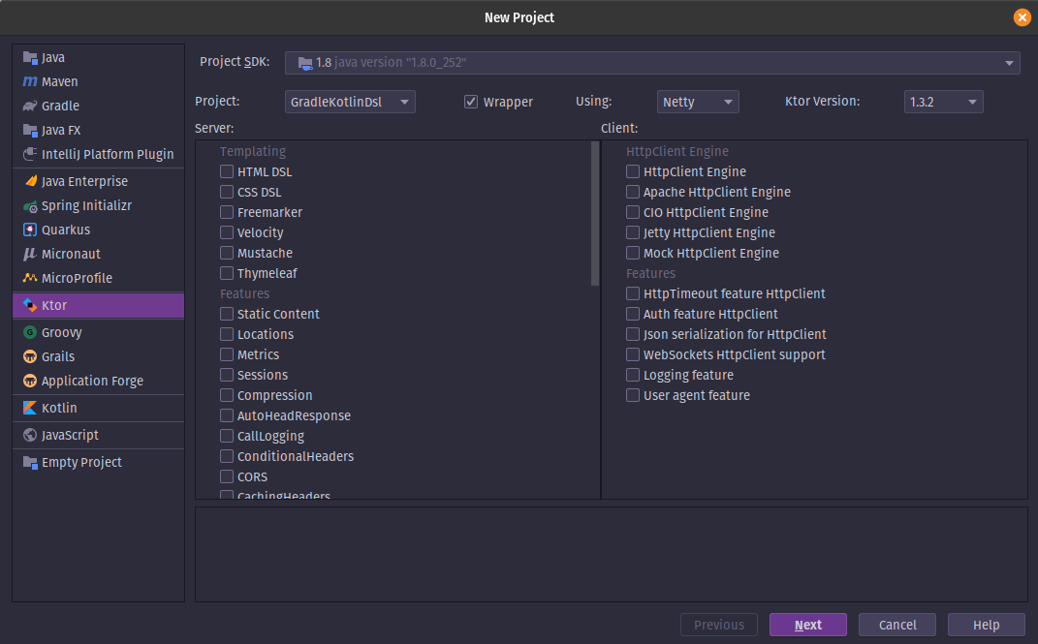Image resolution: width=1038 pixels, height=644 pixels.
Task: Click the Server features list scrollbar
Action: (x=595, y=214)
